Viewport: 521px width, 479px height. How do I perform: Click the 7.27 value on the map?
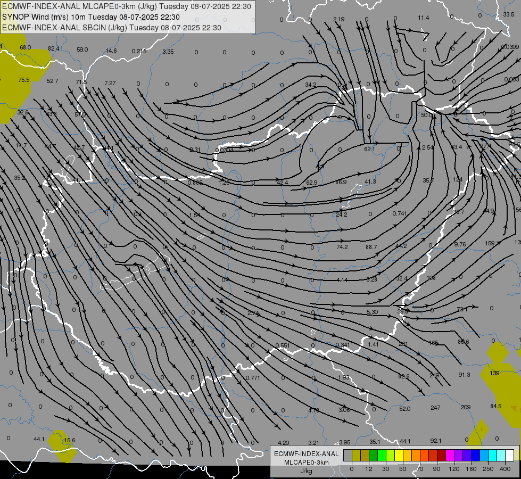coord(110,83)
